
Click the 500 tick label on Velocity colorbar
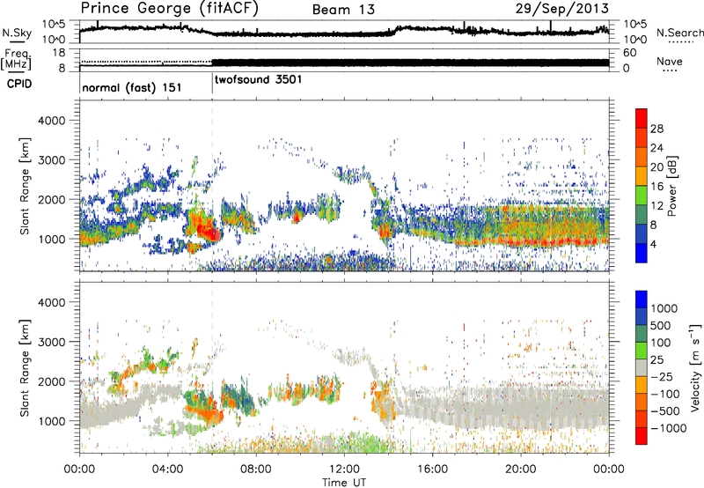pyautogui.click(x=660, y=325)
